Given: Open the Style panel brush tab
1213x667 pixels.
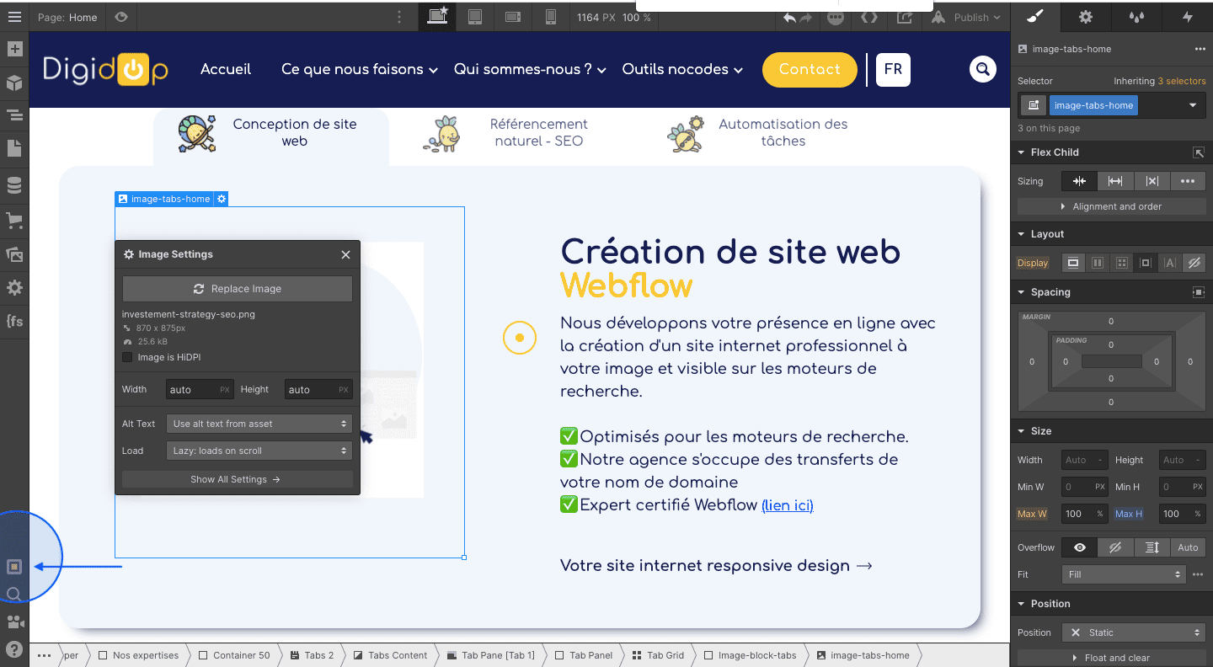Looking at the screenshot, I should [x=1035, y=17].
